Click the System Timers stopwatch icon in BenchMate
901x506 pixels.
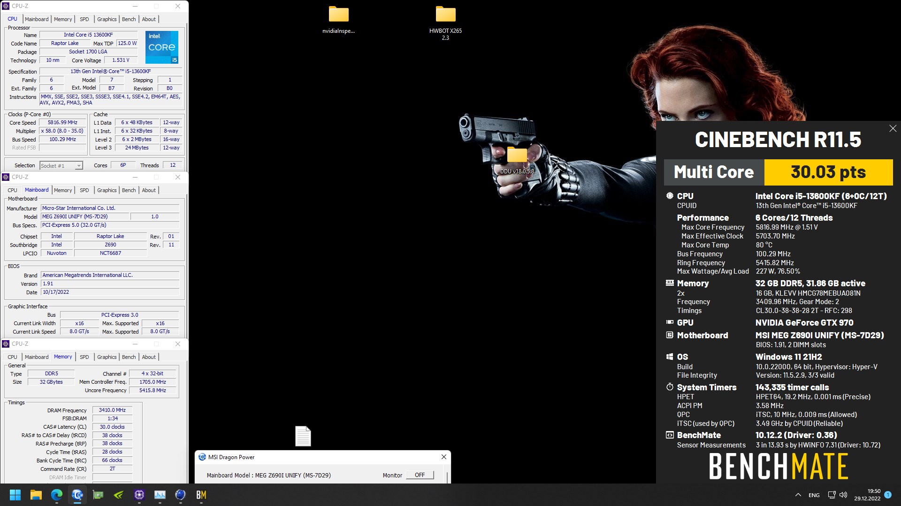click(x=670, y=387)
